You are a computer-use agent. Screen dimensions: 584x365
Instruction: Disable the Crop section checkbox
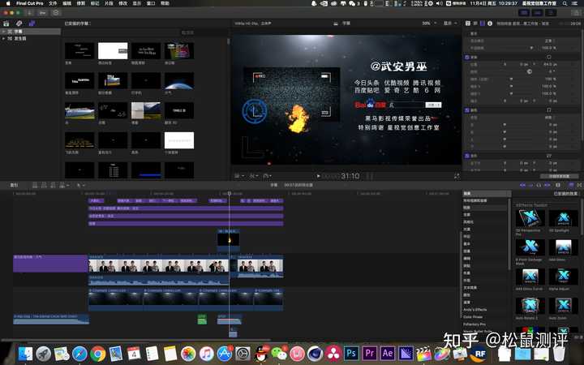[x=466, y=109]
